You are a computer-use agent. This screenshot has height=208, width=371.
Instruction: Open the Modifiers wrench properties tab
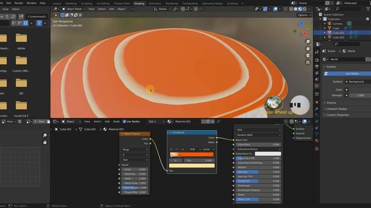coord(317,109)
